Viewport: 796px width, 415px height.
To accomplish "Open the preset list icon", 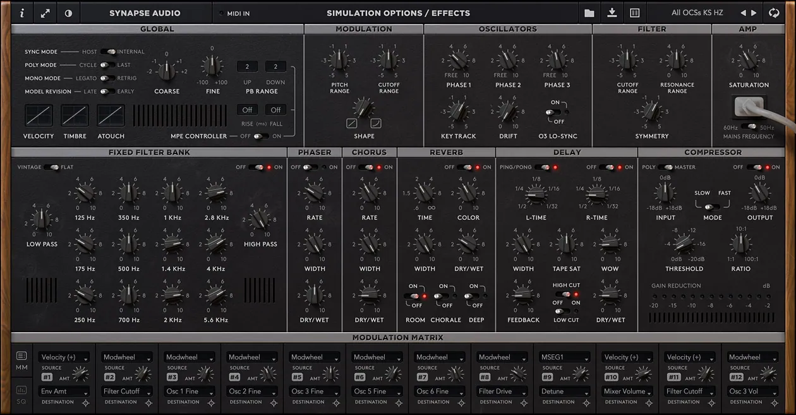I will click(634, 12).
